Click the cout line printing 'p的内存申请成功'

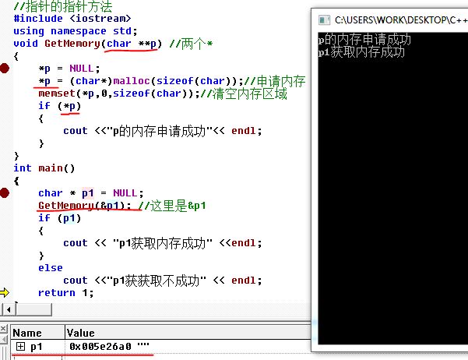[x=163, y=131]
